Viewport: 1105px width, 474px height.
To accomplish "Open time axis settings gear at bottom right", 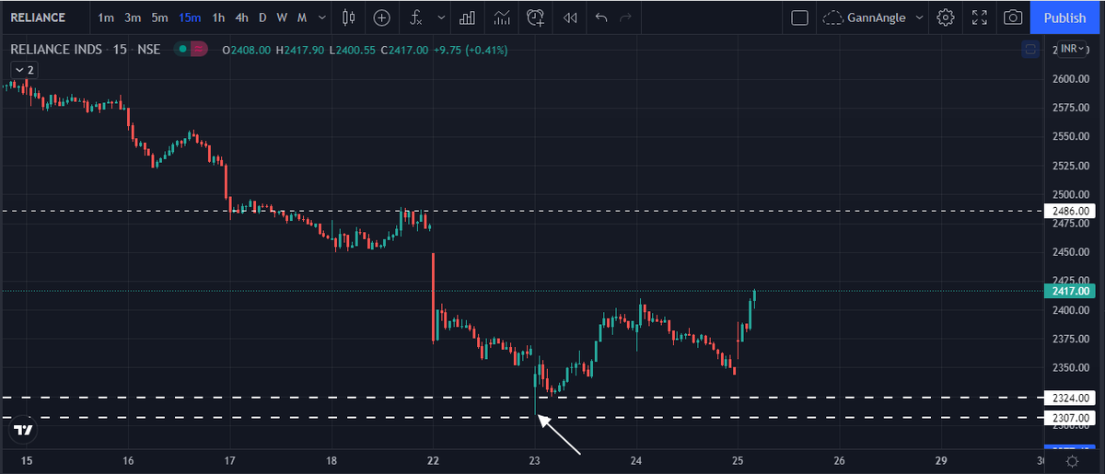I will pos(1073,460).
